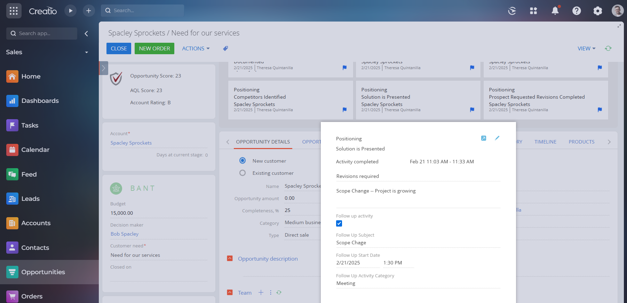Click the NEW ORDER button
The image size is (627, 303).
[154, 49]
